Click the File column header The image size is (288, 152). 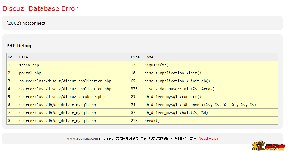[x=73, y=57]
